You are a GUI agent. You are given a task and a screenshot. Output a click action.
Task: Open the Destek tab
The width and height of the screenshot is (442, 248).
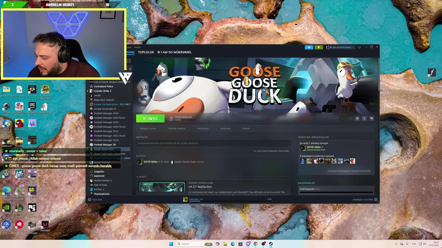(246, 128)
